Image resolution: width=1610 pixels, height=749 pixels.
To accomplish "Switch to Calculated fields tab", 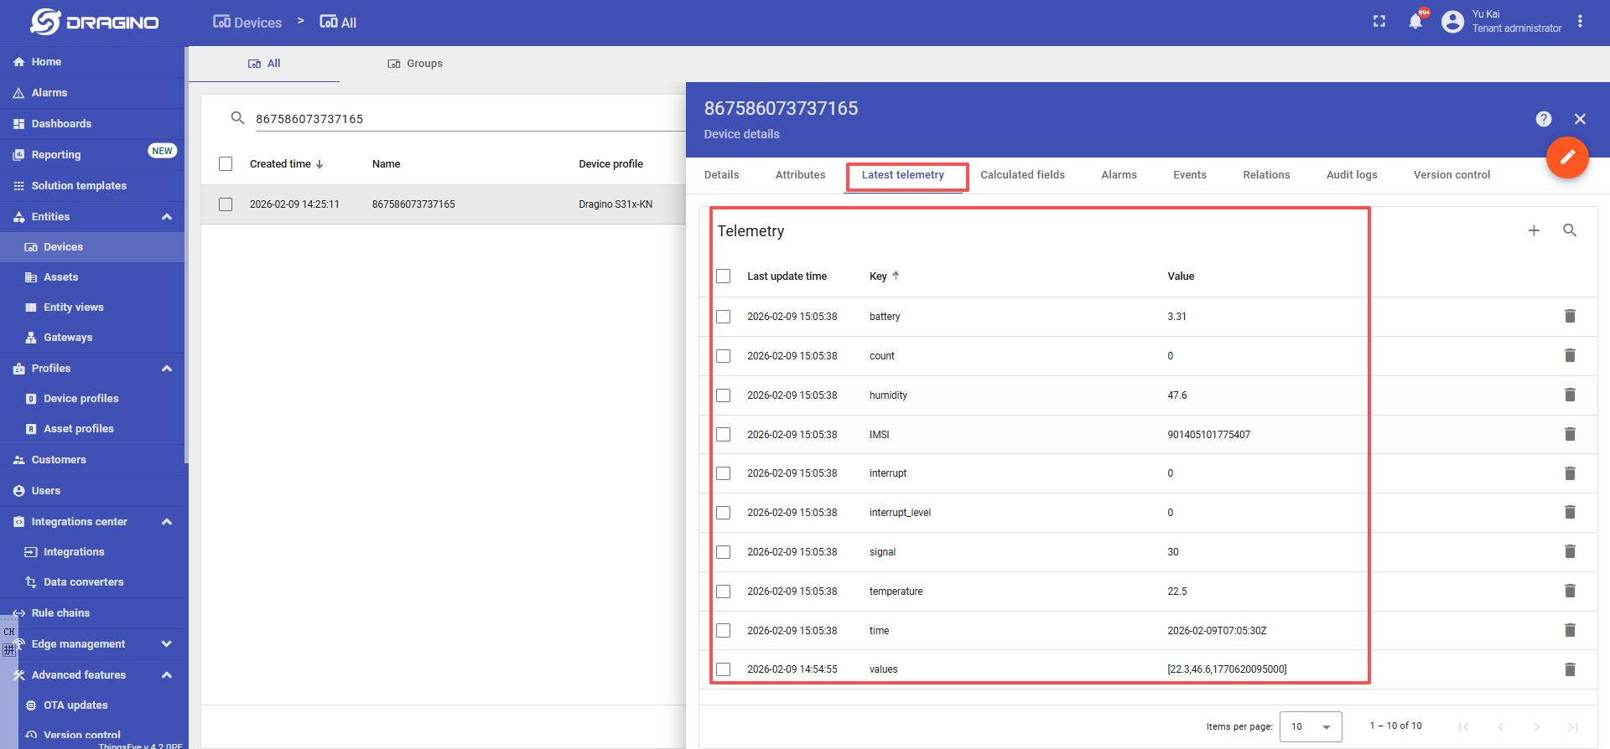I will [x=1022, y=175].
